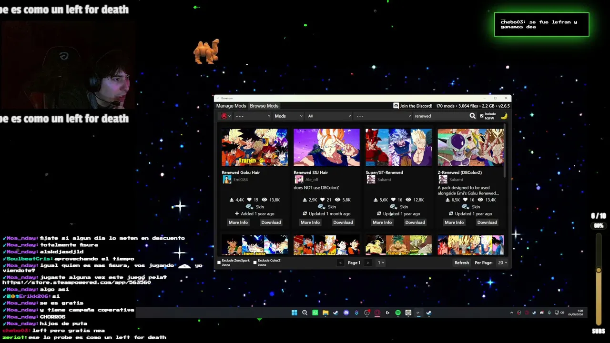The image size is (610, 343).
Task: Click the 'Ale_off' author name
Action: (x=312, y=180)
